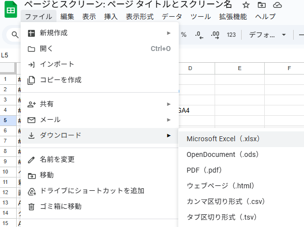
Task: Select 移動 menu entry
Action: point(100,175)
